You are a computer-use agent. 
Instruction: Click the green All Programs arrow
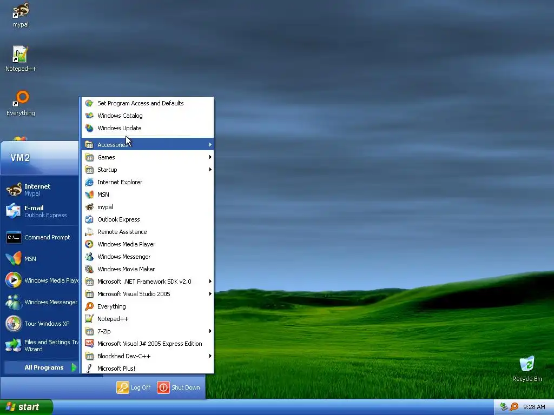(74, 367)
